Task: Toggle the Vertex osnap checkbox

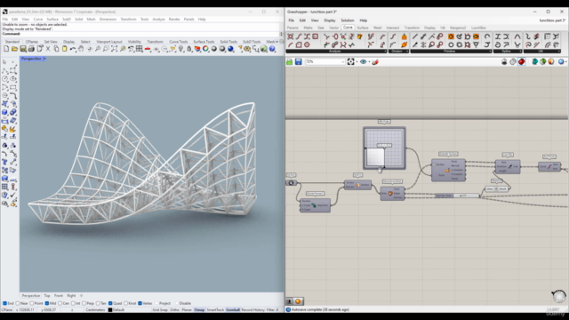Action: (x=140, y=303)
